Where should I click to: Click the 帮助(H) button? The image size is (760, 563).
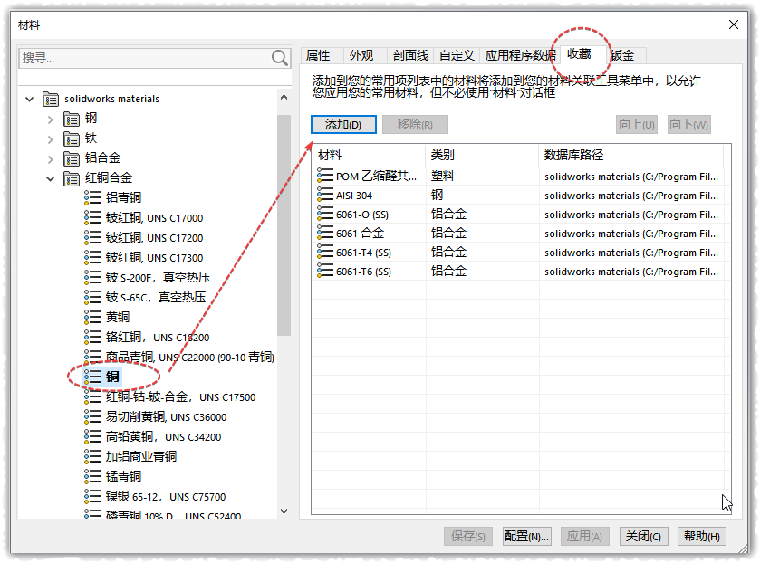point(701,537)
